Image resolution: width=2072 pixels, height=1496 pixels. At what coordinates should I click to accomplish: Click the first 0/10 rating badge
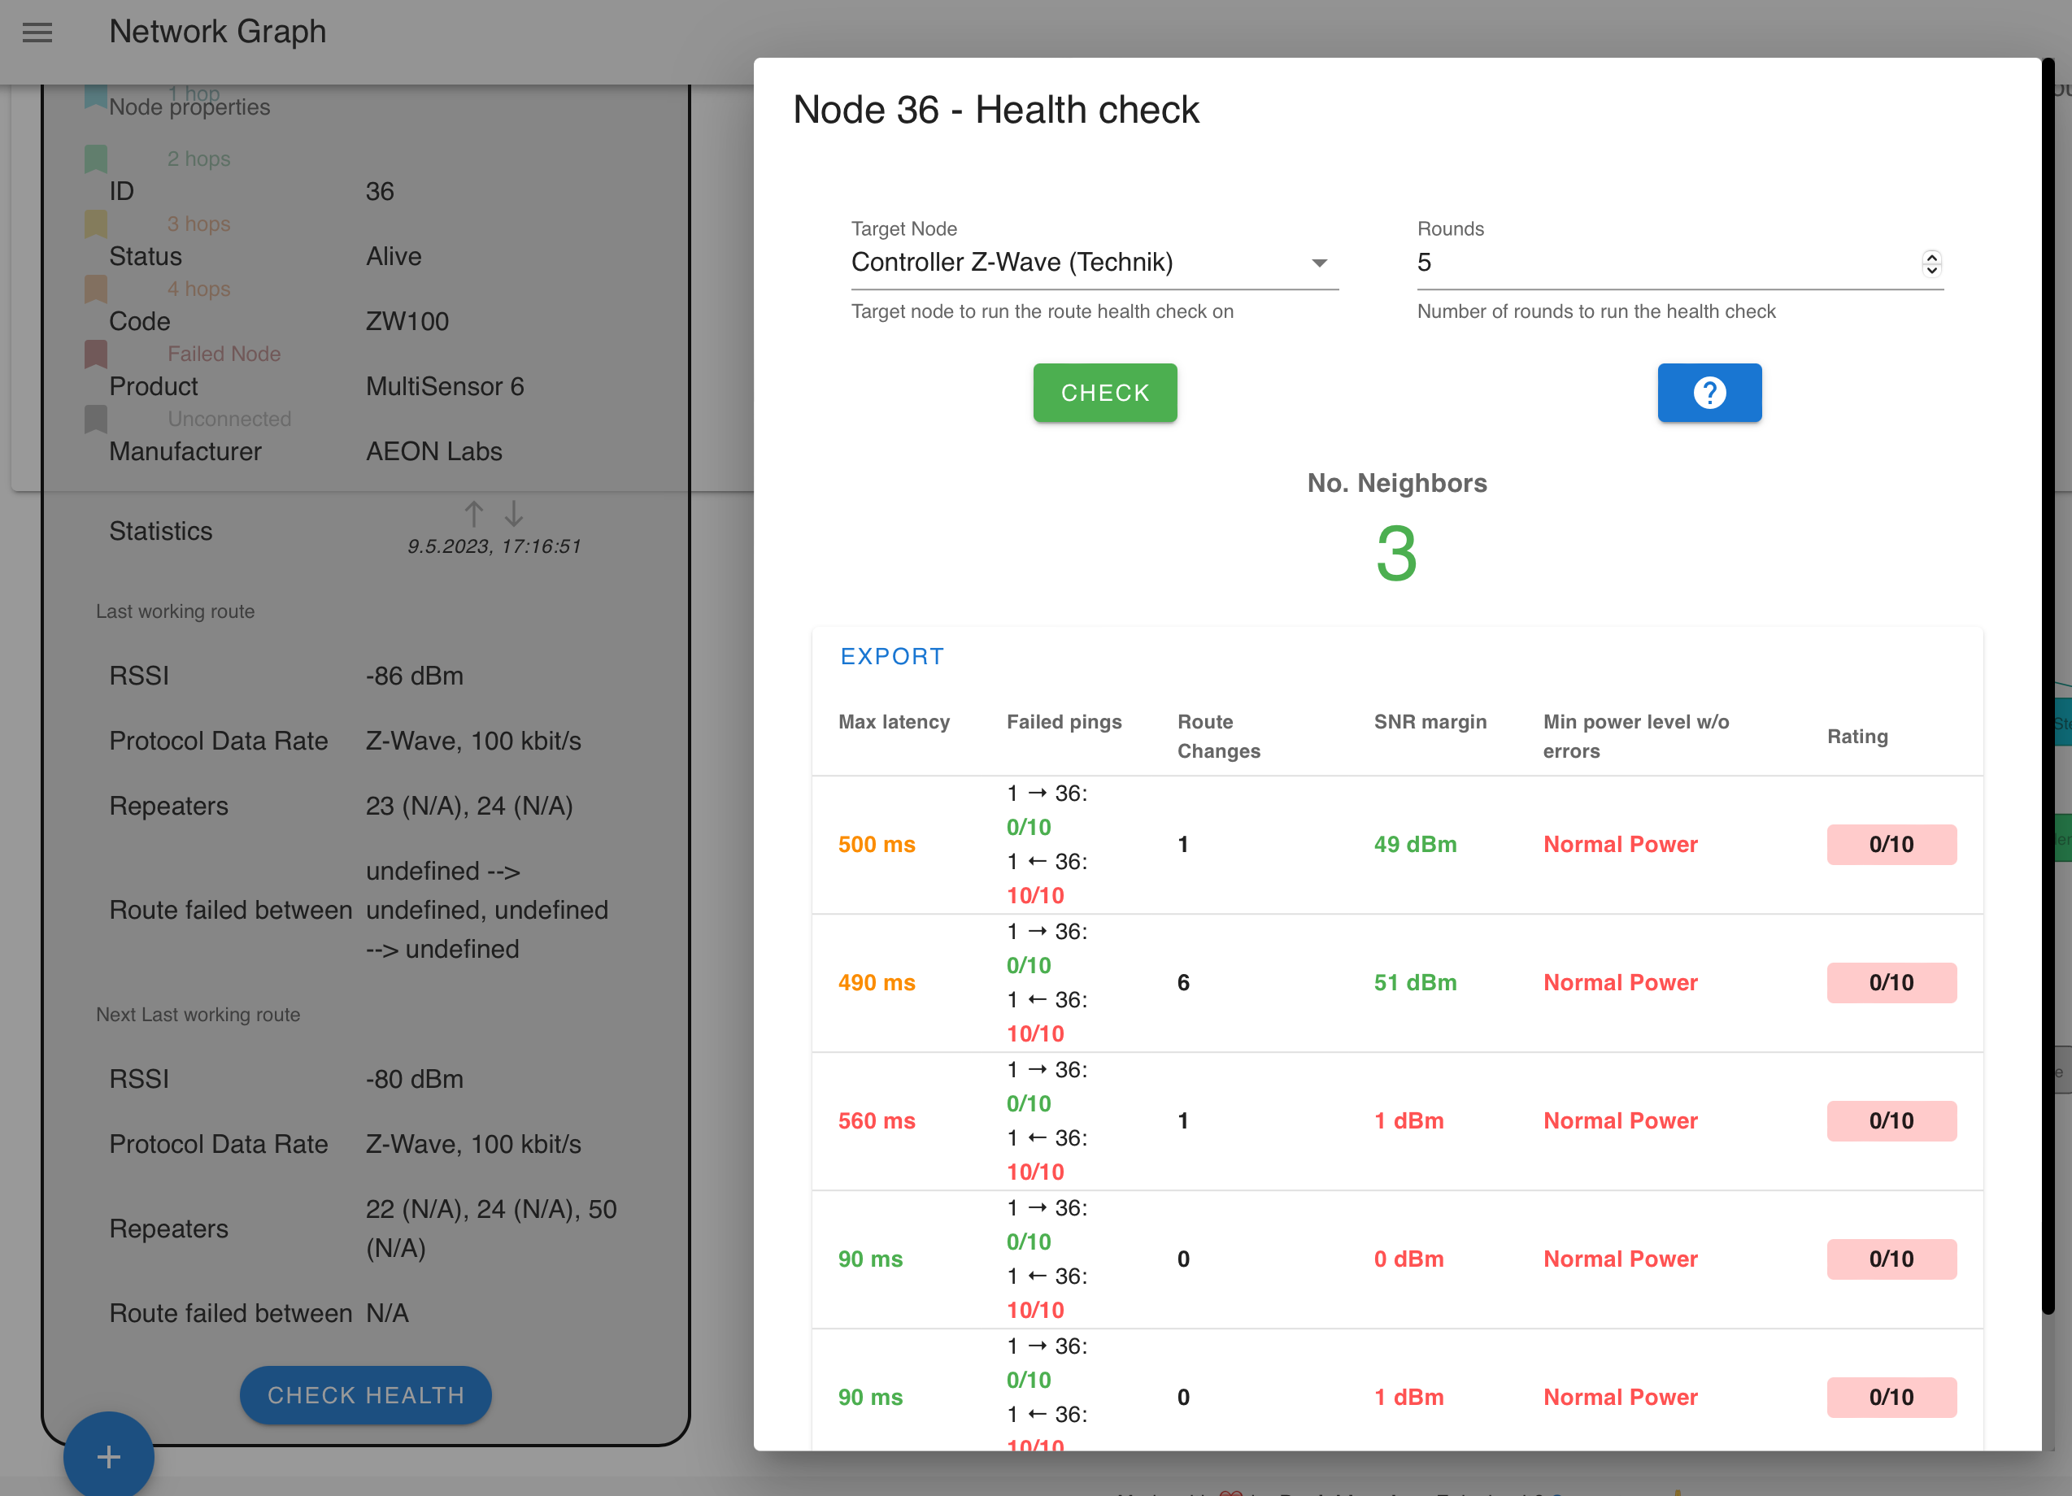1891,844
